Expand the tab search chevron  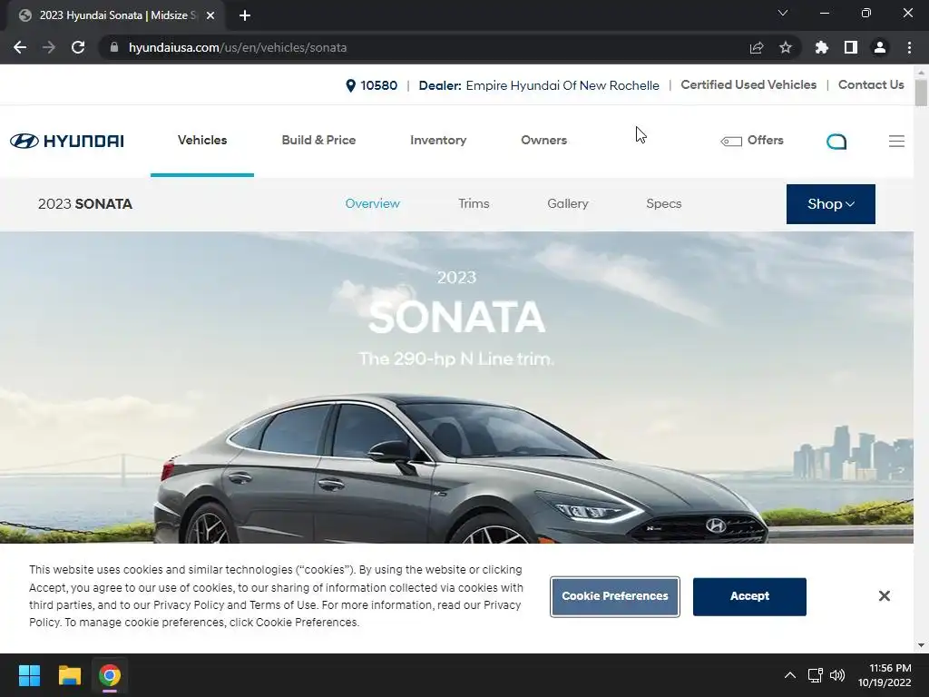(783, 13)
